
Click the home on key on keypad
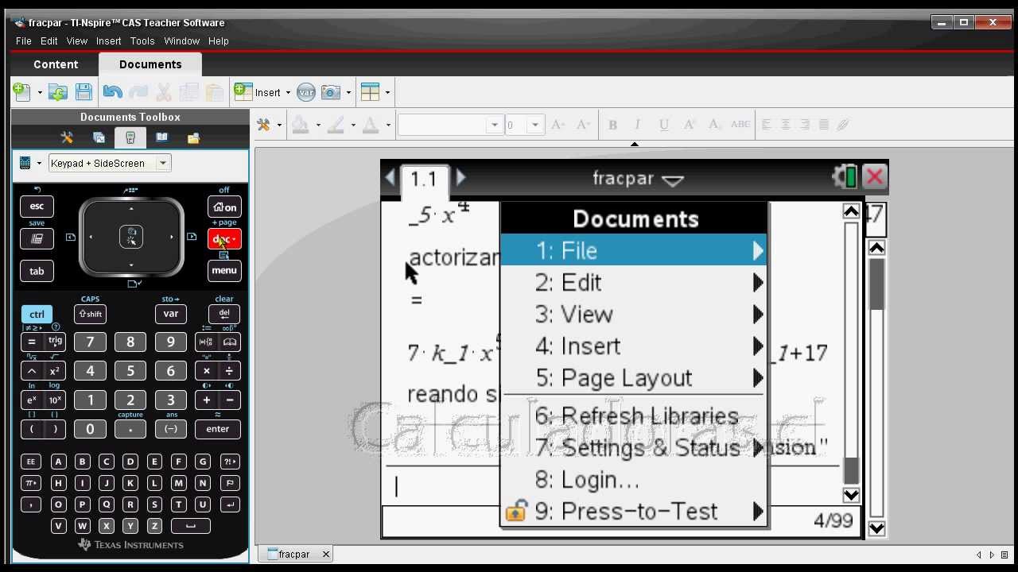[224, 207]
